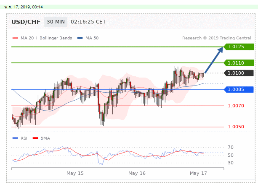Click the May 17 date axis label
258x187 pixels.
click(198, 173)
